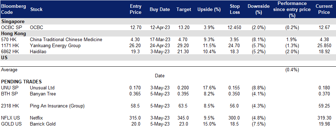Select Yankuang Energy Group stock name
The height and width of the screenshot is (133, 336).
55,46
